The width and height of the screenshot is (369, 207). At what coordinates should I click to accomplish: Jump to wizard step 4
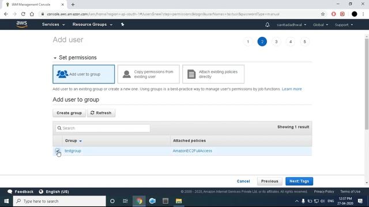[291, 42]
